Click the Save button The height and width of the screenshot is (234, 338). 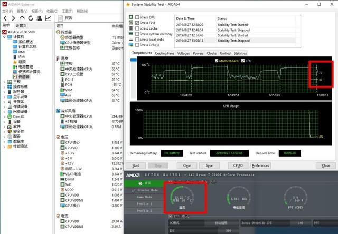[x=209, y=165]
